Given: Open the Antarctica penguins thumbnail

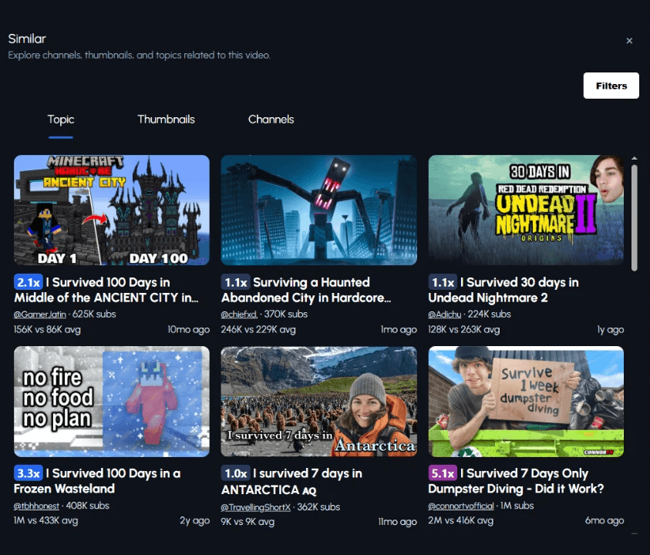Looking at the screenshot, I should (318, 402).
